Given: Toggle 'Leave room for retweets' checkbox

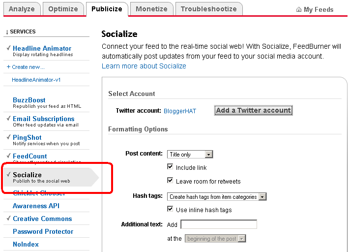Looking at the screenshot, I should coord(170,181).
